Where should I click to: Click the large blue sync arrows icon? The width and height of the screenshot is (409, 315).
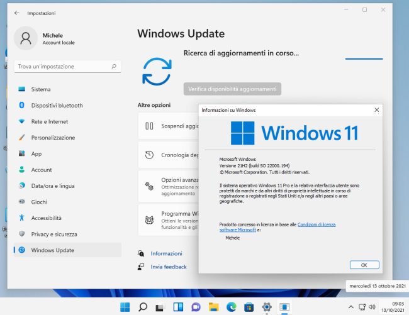click(x=157, y=72)
